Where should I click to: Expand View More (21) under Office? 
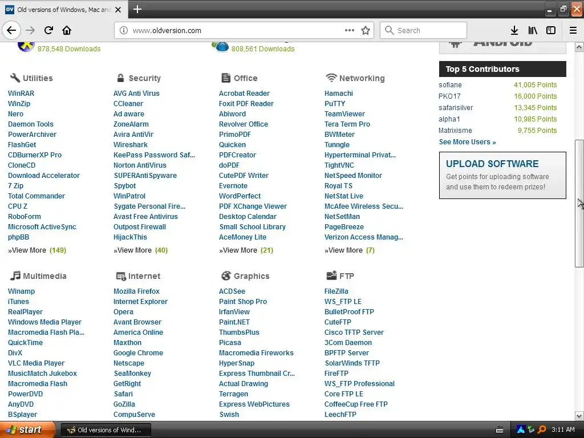246,250
